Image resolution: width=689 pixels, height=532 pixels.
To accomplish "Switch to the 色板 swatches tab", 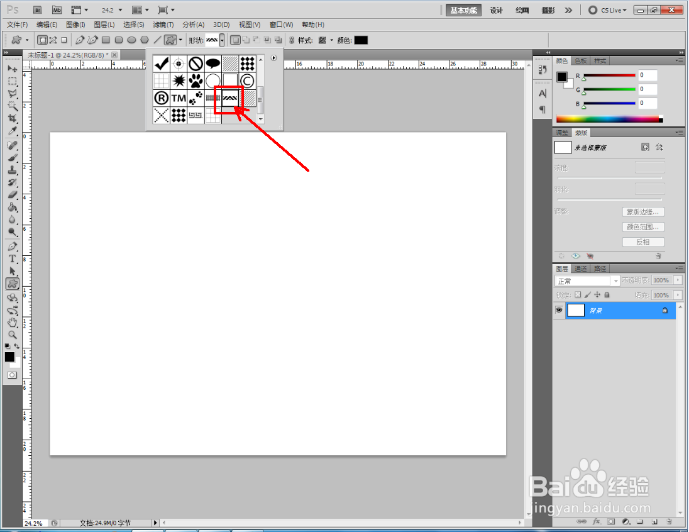I will coord(580,60).
